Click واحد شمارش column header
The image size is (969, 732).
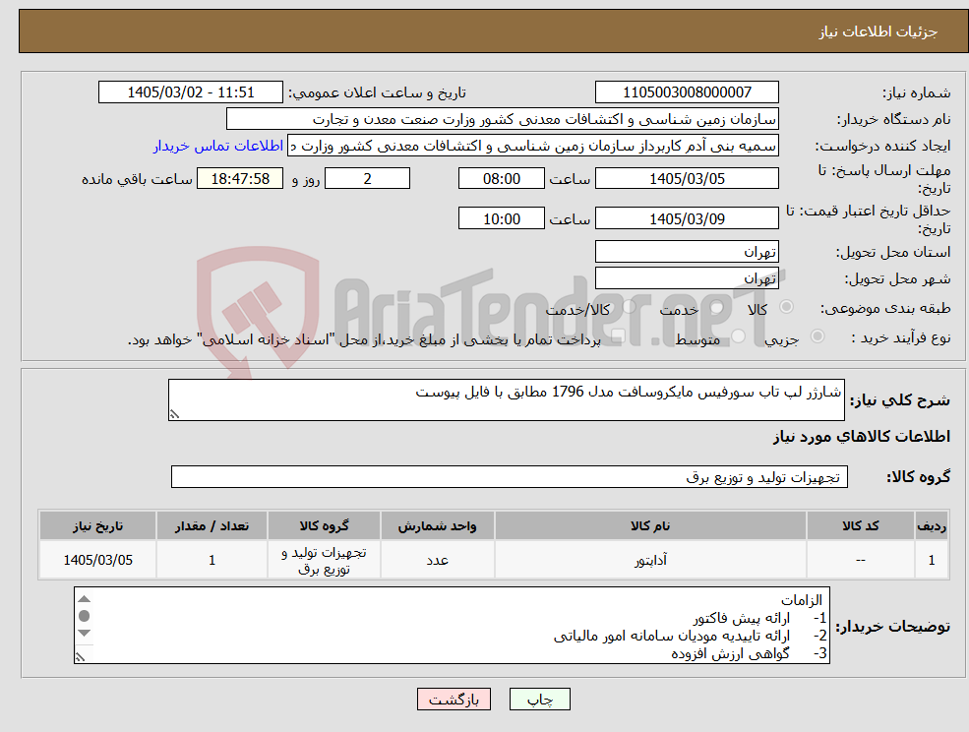point(437,525)
